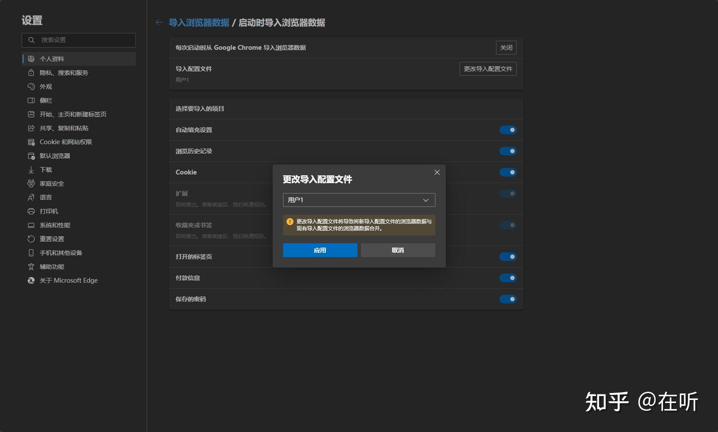Select the 默认浏览器 settings icon
The width and height of the screenshot is (718, 432).
(x=31, y=156)
